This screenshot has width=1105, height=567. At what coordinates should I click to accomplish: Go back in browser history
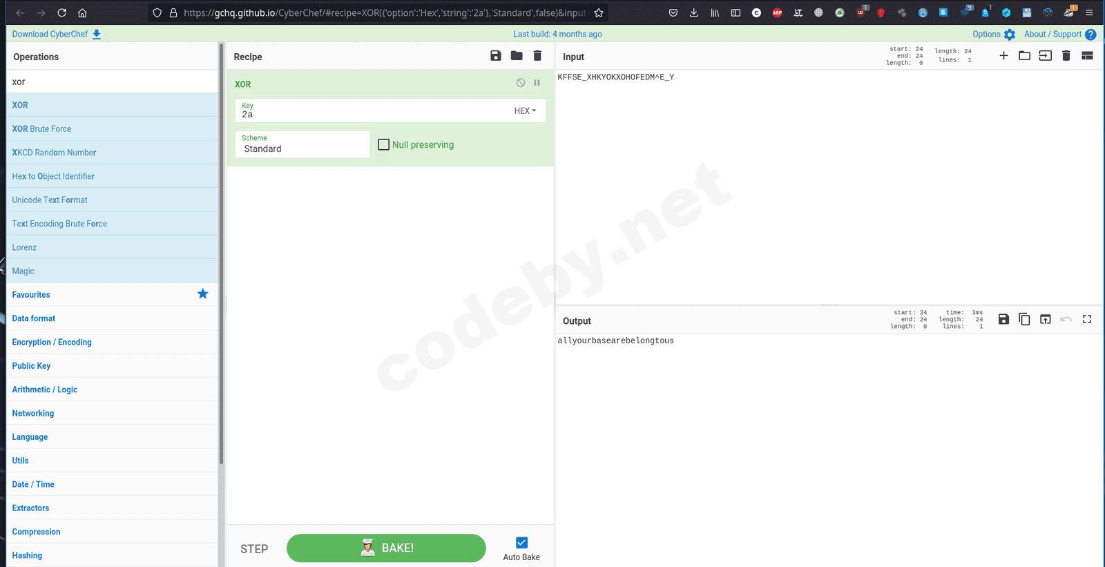coord(20,13)
